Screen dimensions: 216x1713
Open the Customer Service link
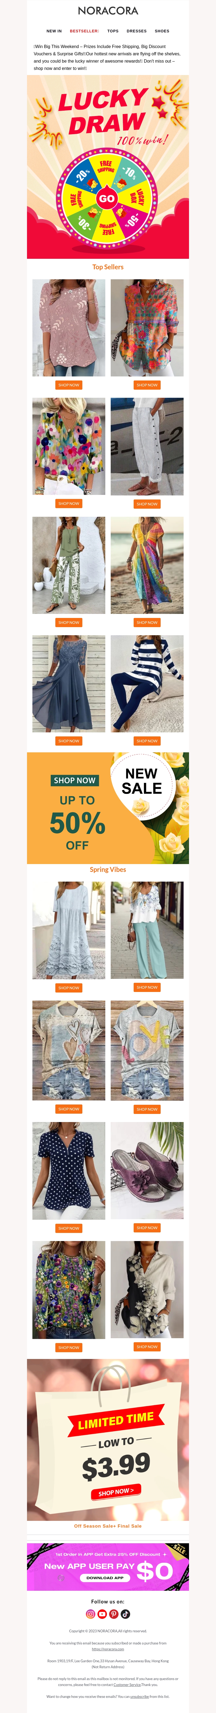126,1684
